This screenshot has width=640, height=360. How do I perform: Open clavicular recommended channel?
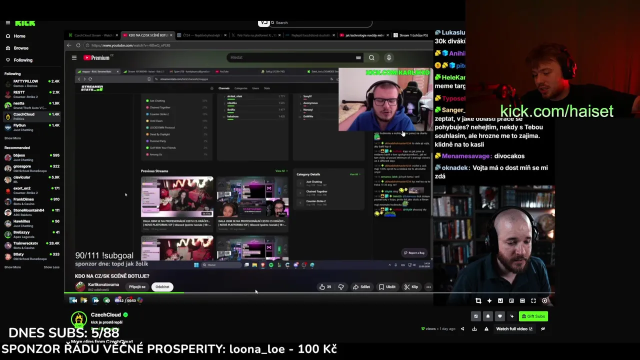coord(32,179)
